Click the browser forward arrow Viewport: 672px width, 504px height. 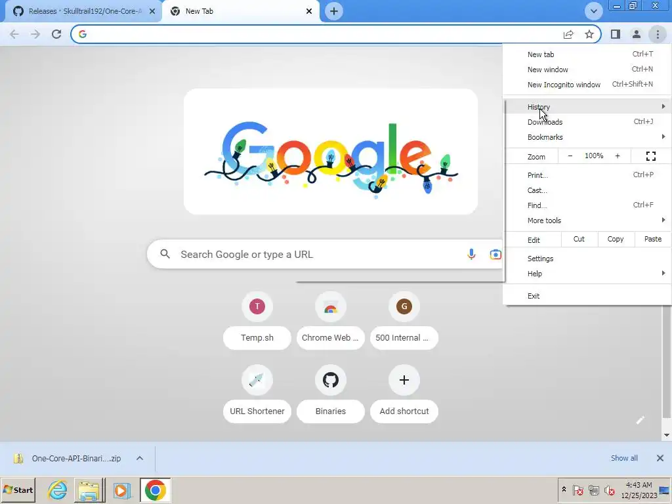(x=35, y=34)
